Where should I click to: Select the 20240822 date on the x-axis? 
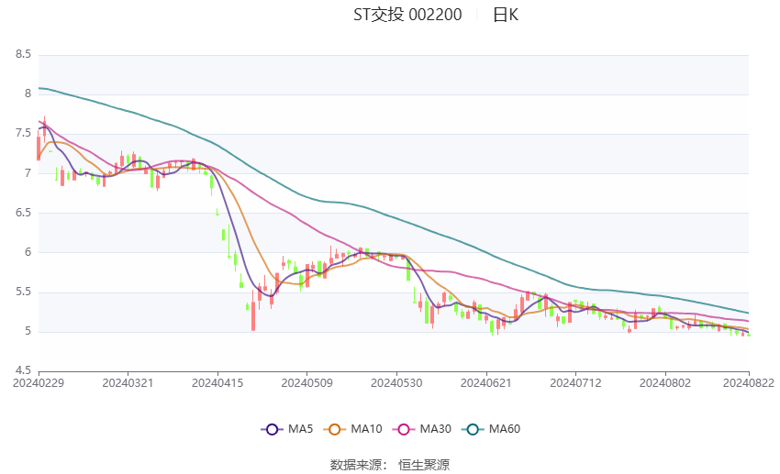[748, 382]
